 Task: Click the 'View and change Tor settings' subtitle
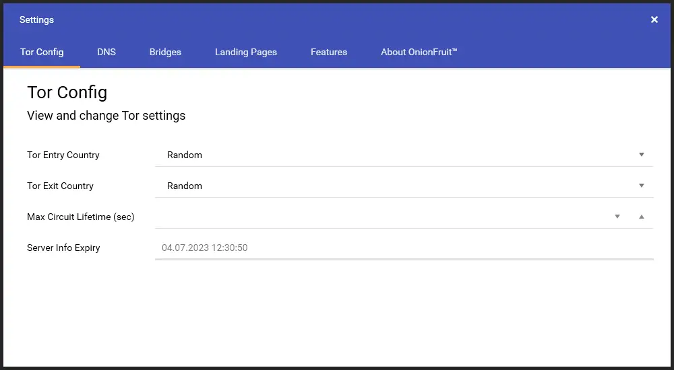(x=106, y=116)
